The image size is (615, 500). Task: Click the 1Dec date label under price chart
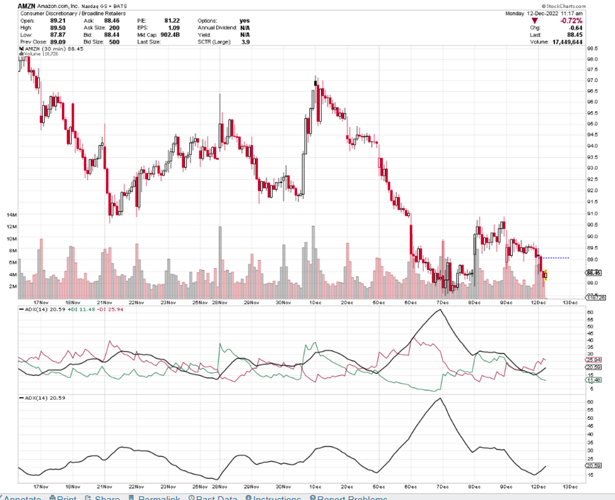click(x=315, y=303)
